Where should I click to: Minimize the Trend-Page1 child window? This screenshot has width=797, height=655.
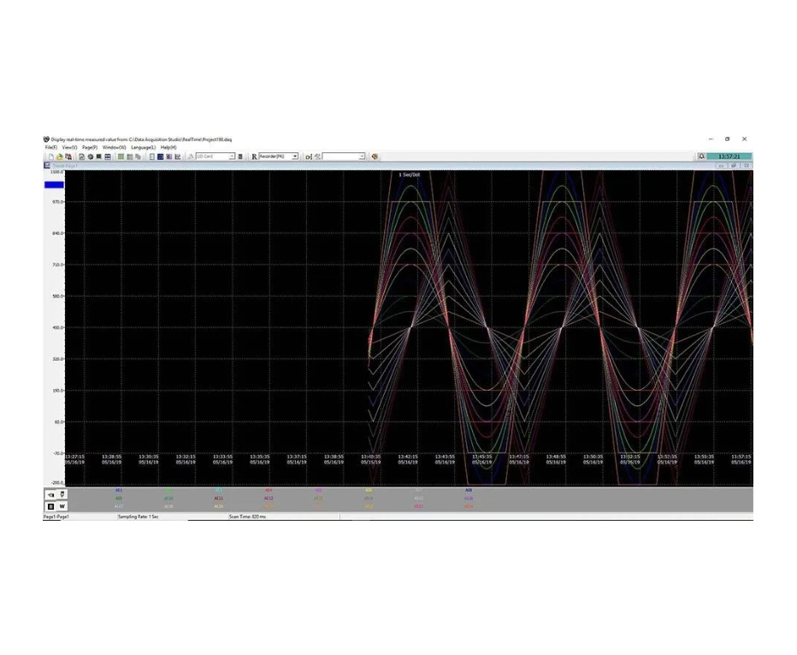pyautogui.click(x=723, y=166)
